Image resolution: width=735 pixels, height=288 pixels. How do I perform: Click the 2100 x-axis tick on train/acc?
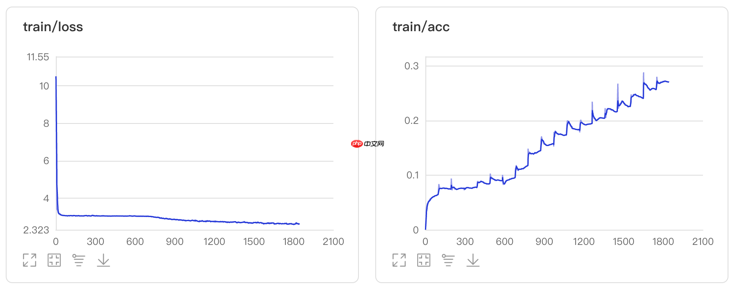point(703,242)
